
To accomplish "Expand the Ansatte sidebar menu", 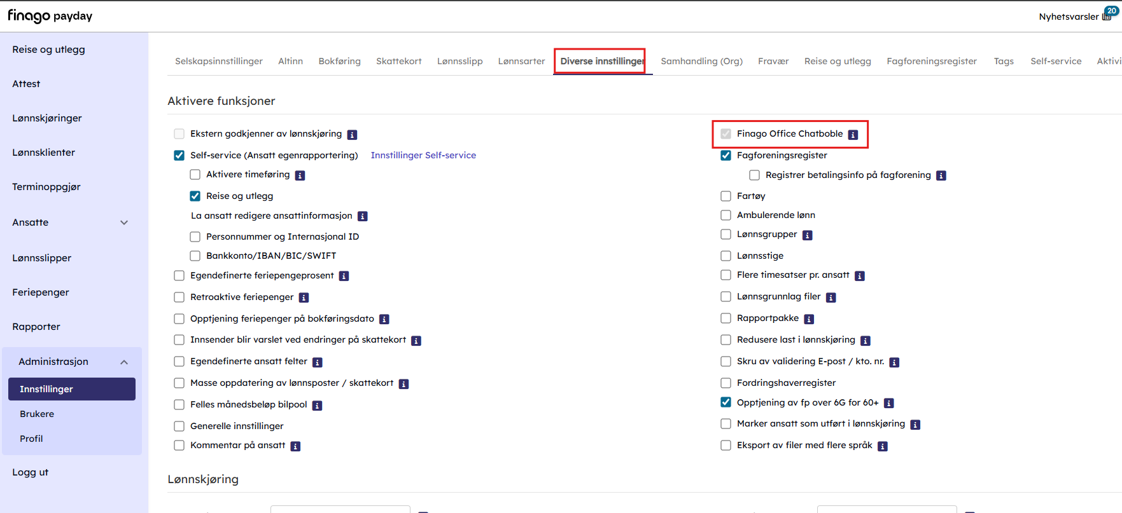I will click(x=124, y=222).
